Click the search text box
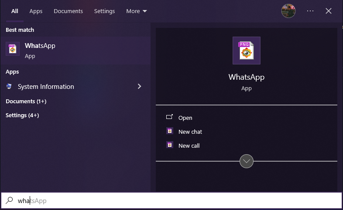Screen dimensions: 343x210 (x=171, y=200)
